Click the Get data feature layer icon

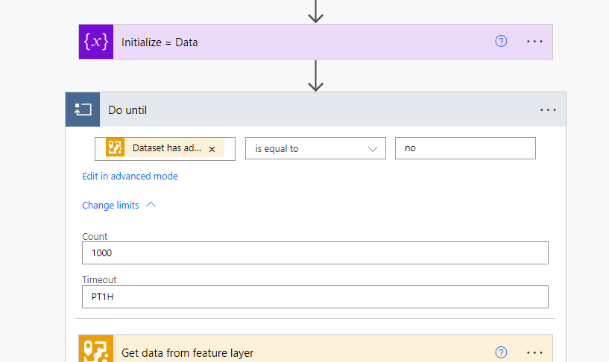pyautogui.click(x=95, y=350)
